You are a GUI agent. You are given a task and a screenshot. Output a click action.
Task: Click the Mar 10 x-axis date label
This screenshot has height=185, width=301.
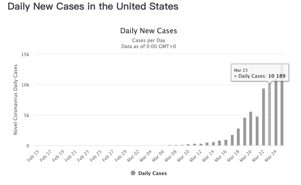coord(183,156)
